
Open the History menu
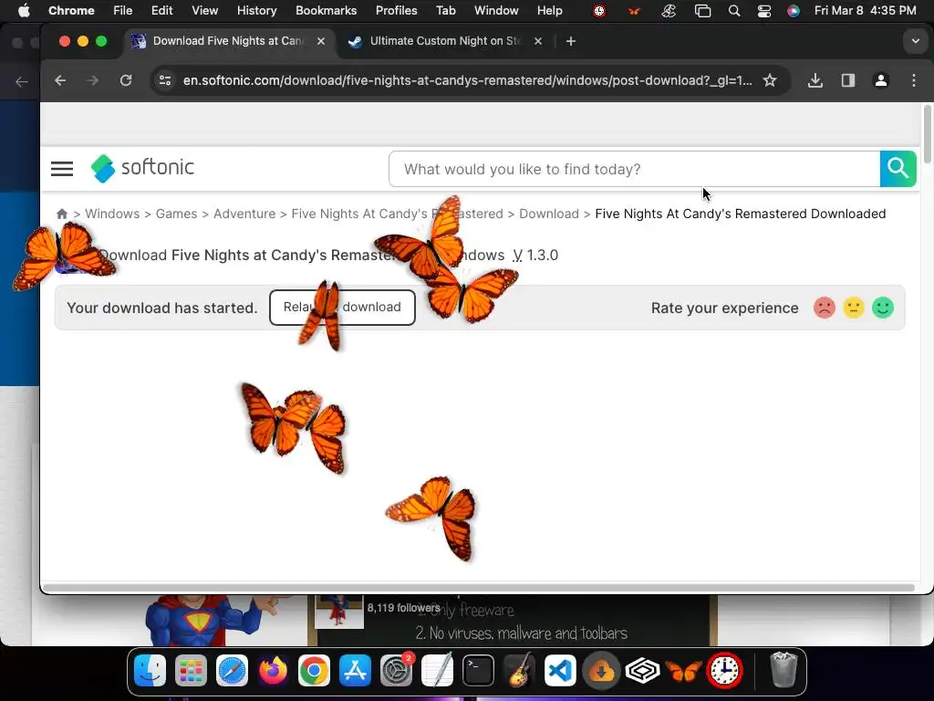click(256, 10)
